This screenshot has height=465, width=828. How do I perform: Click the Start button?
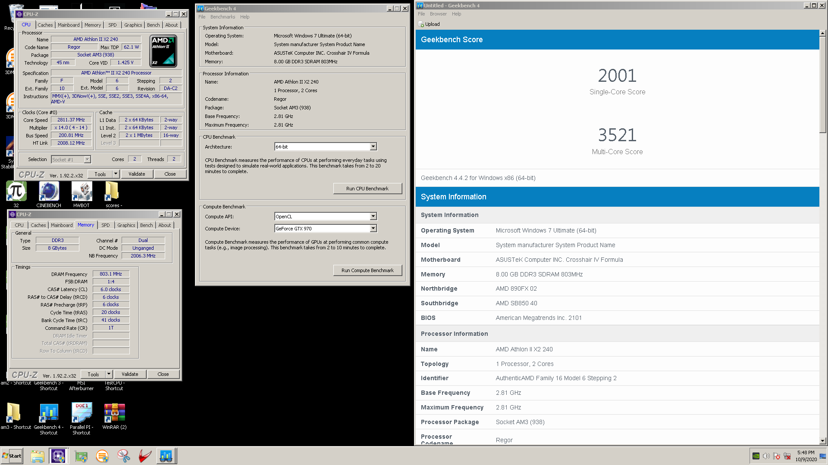(12, 456)
